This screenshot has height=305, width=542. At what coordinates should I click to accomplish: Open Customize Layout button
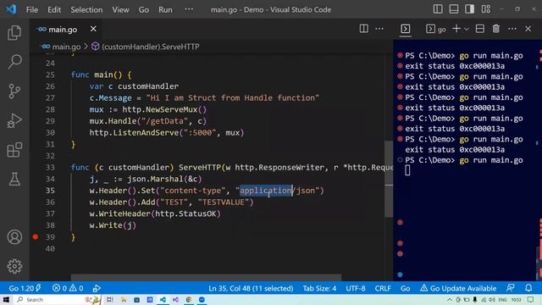point(485,9)
